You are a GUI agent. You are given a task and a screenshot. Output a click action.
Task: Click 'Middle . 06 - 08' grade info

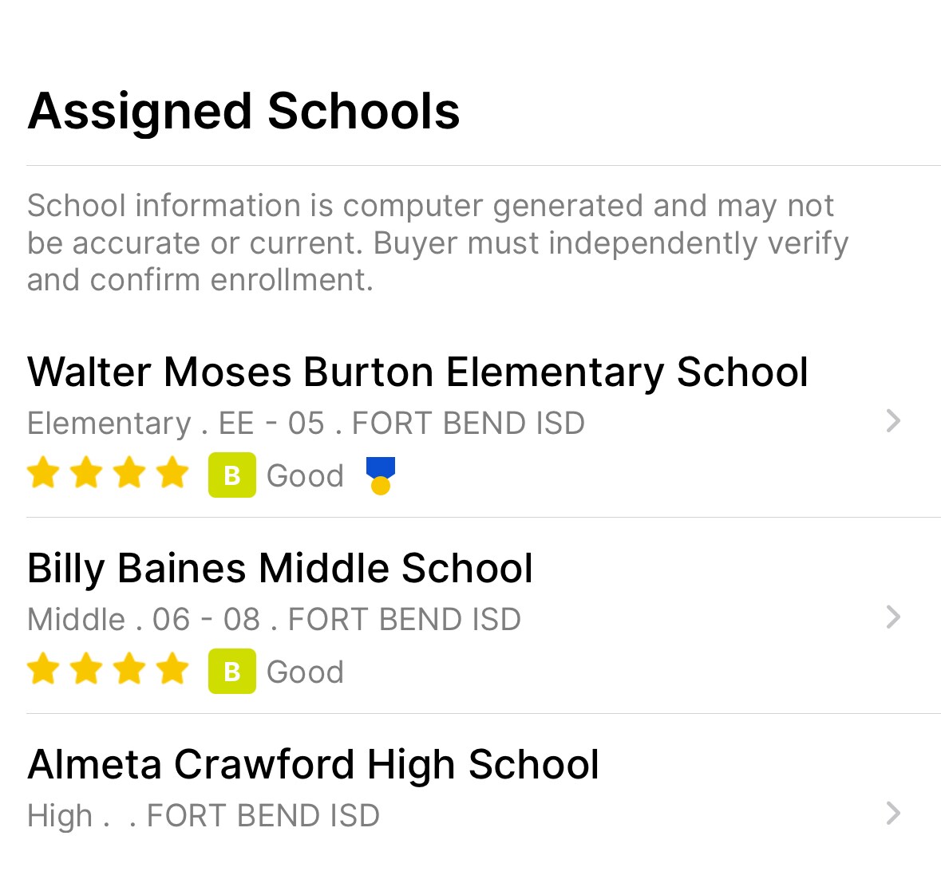(144, 620)
